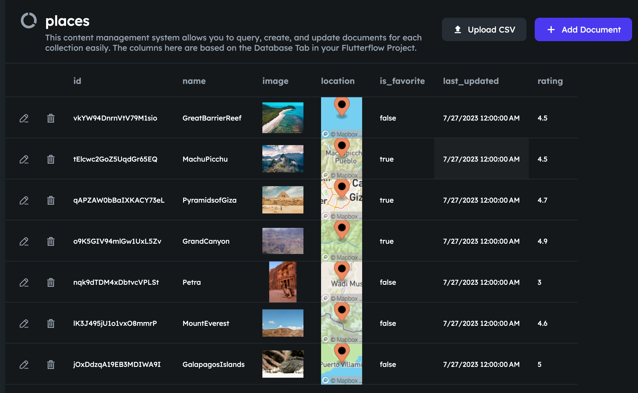Click the Upload CSV button
Image resolution: width=638 pixels, height=393 pixels.
click(x=484, y=30)
